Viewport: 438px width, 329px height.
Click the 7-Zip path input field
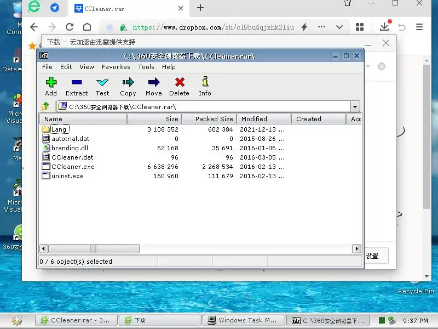[x=204, y=106]
